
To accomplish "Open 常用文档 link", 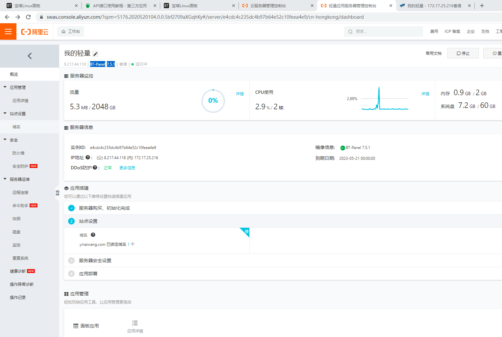I will point(434,53).
